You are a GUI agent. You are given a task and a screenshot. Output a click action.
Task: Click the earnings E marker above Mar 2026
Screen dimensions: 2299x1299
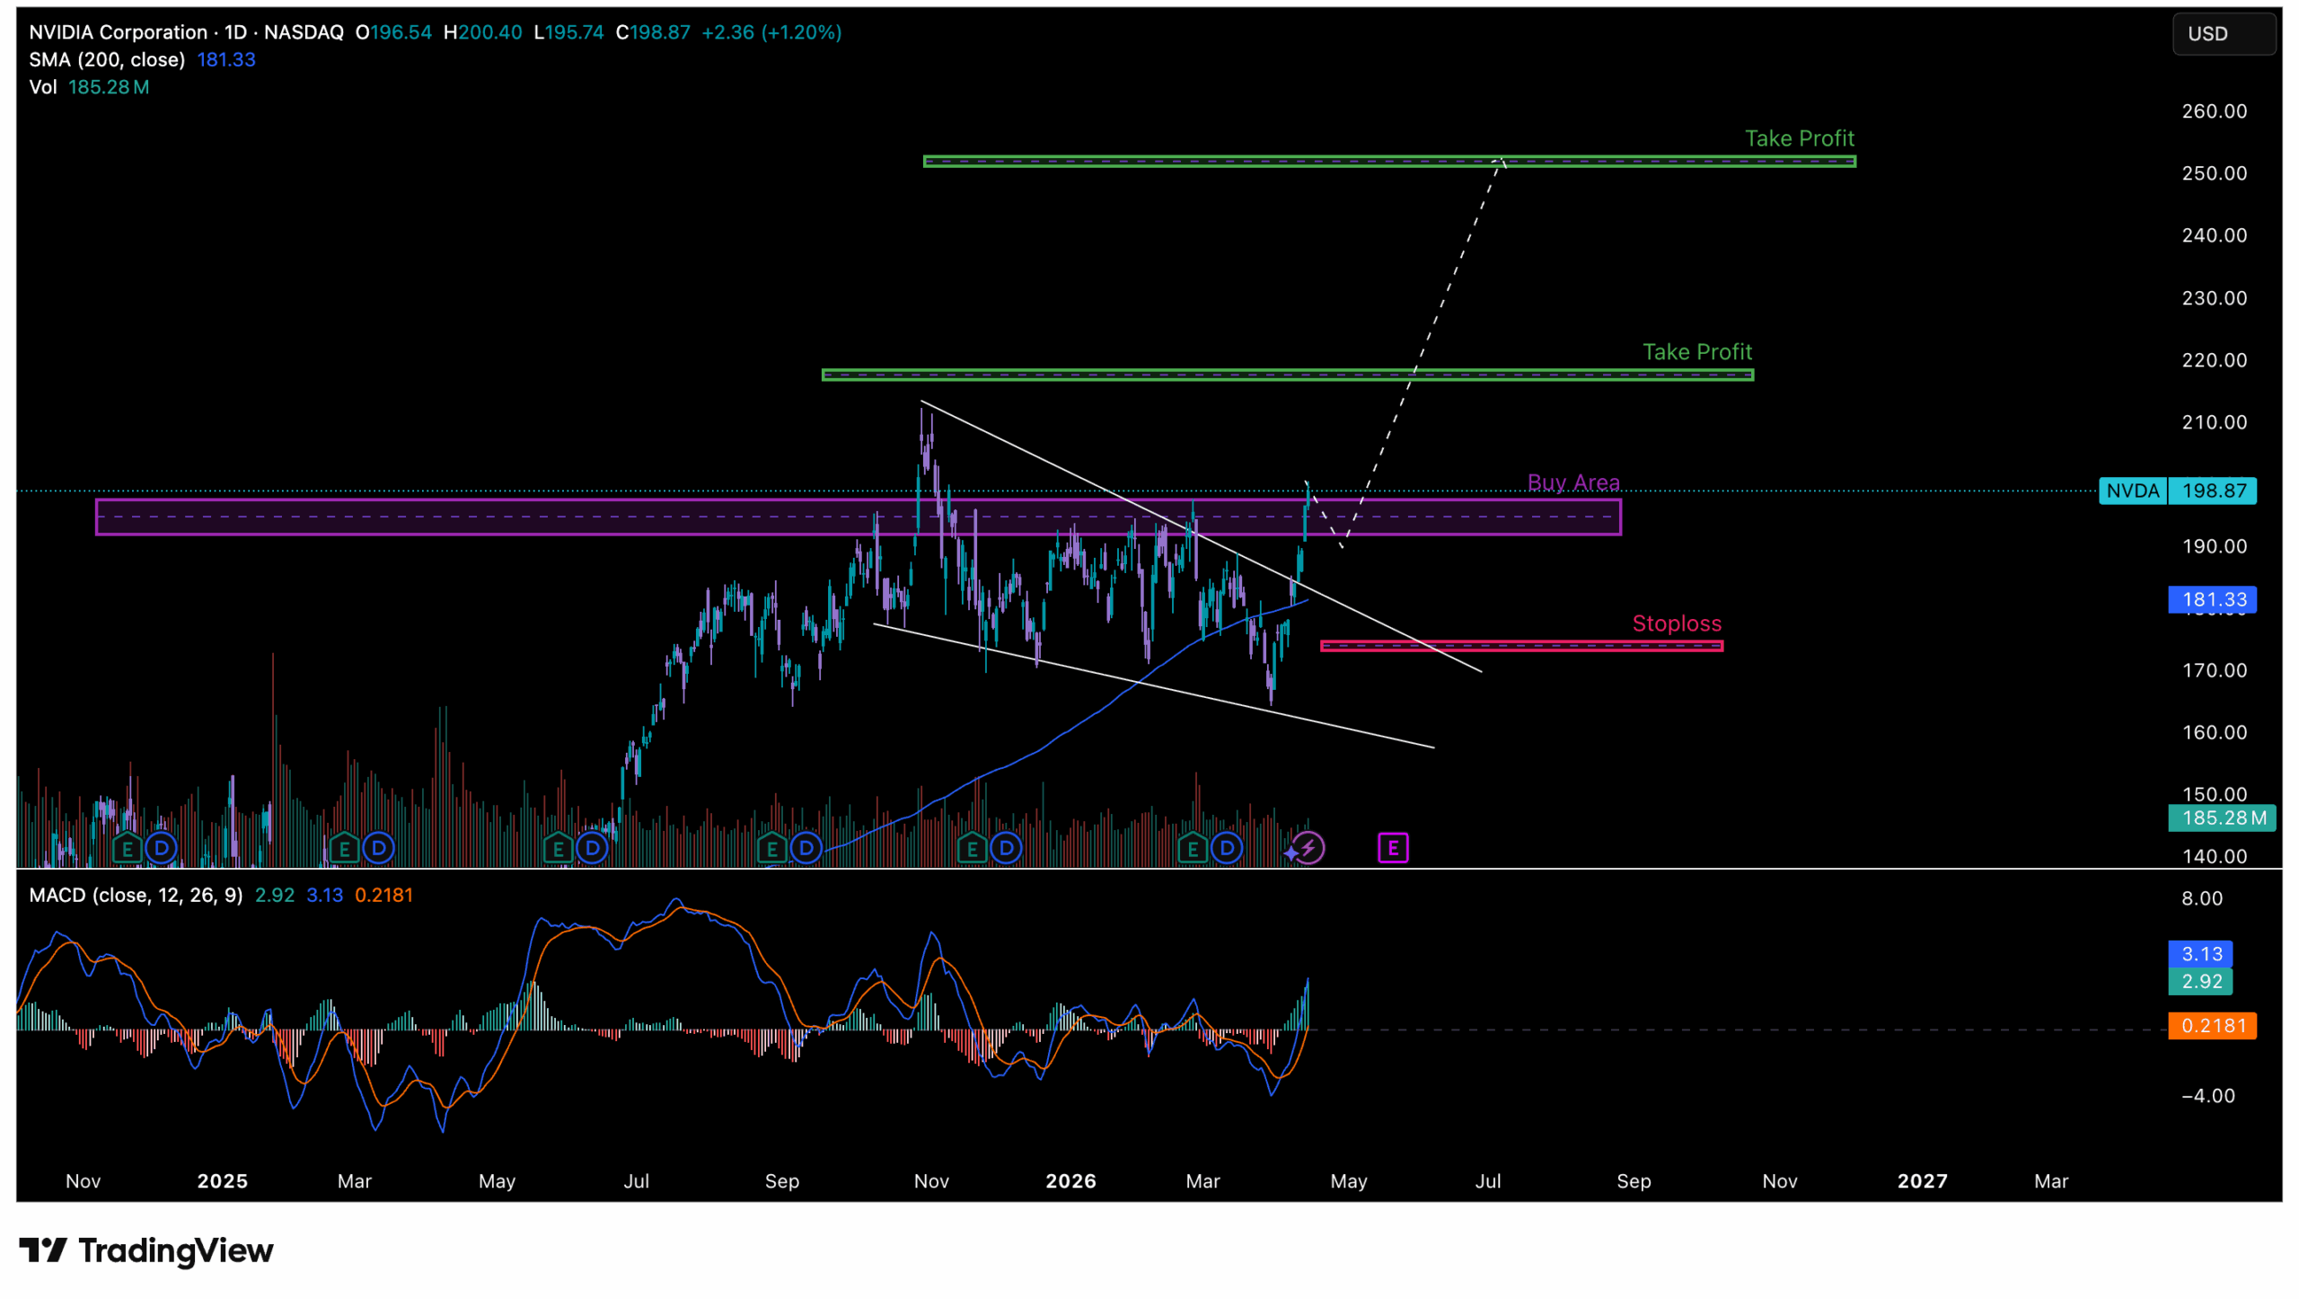click(x=1192, y=847)
